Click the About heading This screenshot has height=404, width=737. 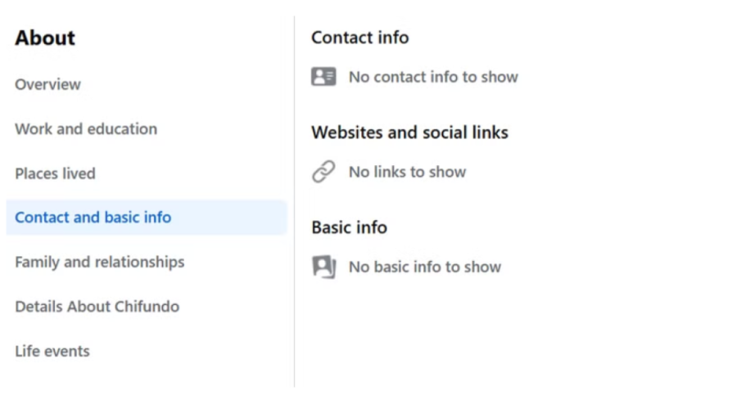45,38
